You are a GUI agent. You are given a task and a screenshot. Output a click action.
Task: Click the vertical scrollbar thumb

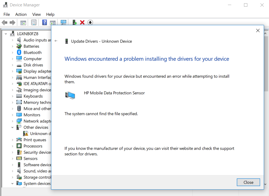(x=267, y=63)
